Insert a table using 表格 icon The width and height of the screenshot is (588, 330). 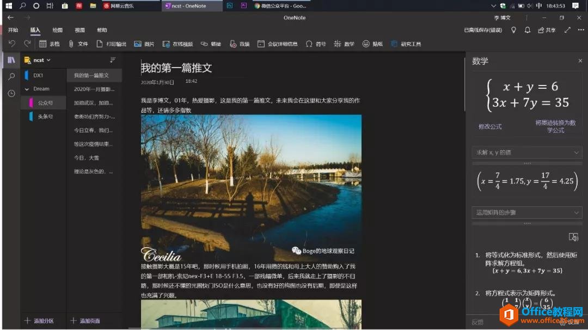click(43, 44)
